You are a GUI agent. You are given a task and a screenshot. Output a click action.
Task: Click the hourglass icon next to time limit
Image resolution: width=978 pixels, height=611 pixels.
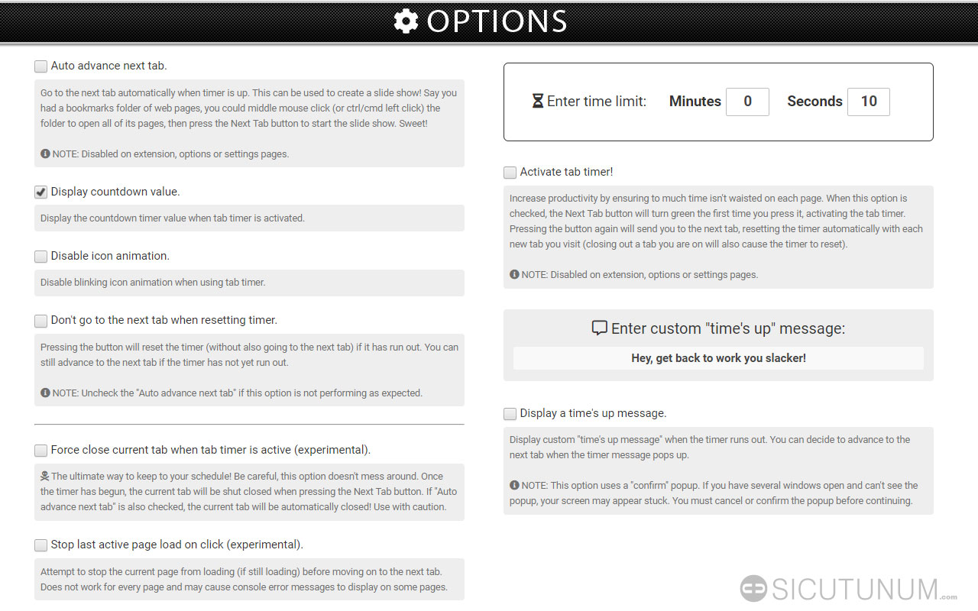(x=538, y=101)
